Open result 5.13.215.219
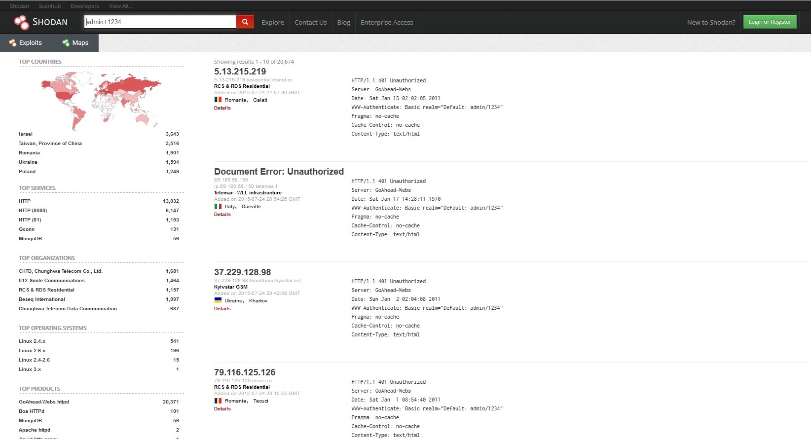This screenshot has height=439, width=811. pos(240,72)
